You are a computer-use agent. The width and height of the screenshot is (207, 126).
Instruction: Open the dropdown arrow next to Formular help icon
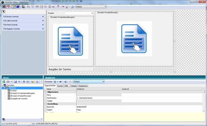click(x=58, y=82)
